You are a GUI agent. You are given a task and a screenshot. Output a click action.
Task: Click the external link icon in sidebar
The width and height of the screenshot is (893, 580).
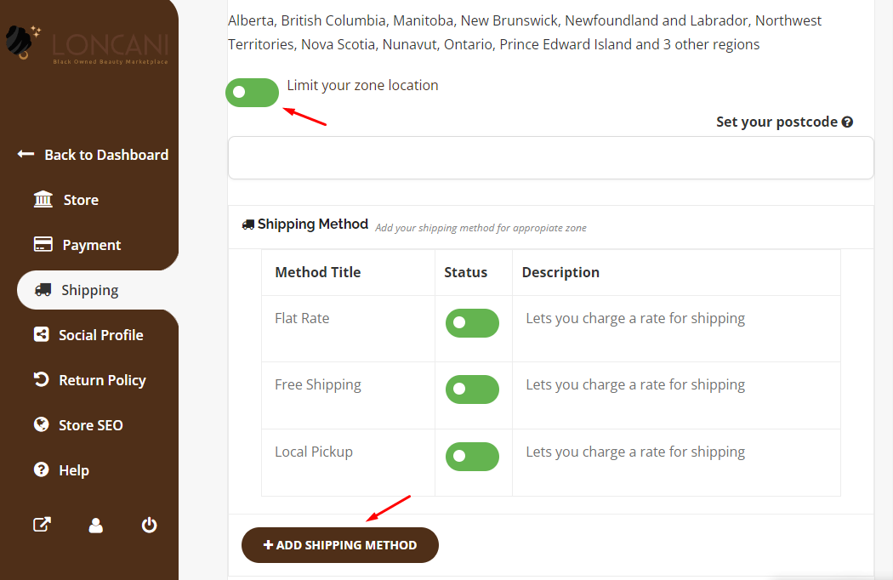pos(43,525)
